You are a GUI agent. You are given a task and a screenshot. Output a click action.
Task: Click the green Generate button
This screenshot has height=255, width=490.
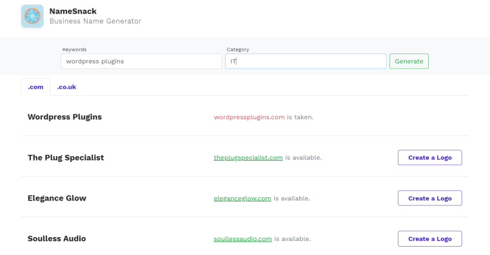pos(409,61)
